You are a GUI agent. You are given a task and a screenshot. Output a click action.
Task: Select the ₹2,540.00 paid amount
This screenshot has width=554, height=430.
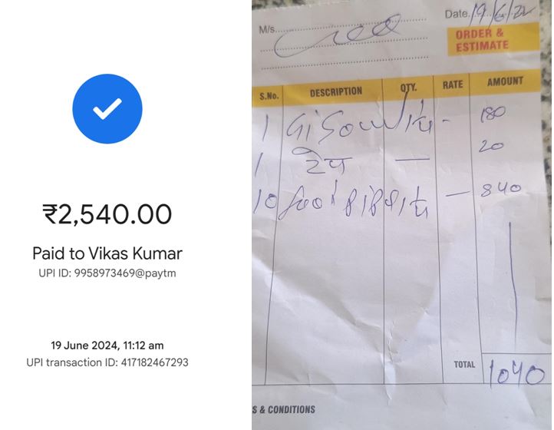[x=107, y=214]
